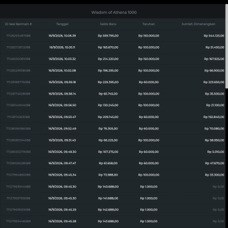Image resolution: width=228 pixels, height=228 pixels.
Task: Click balance value Rp 229.395,00
Action: click(108, 82)
